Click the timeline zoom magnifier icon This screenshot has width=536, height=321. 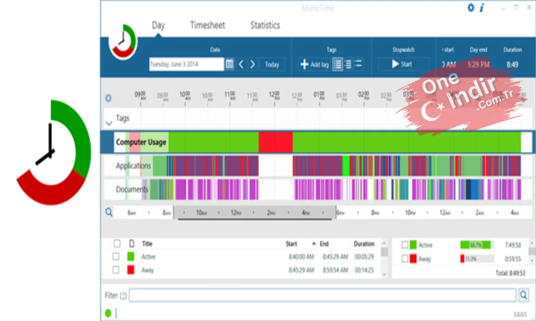109,212
